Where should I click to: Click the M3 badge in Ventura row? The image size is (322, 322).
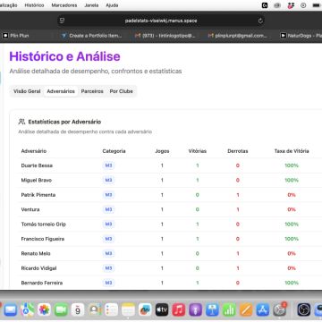[x=108, y=209]
